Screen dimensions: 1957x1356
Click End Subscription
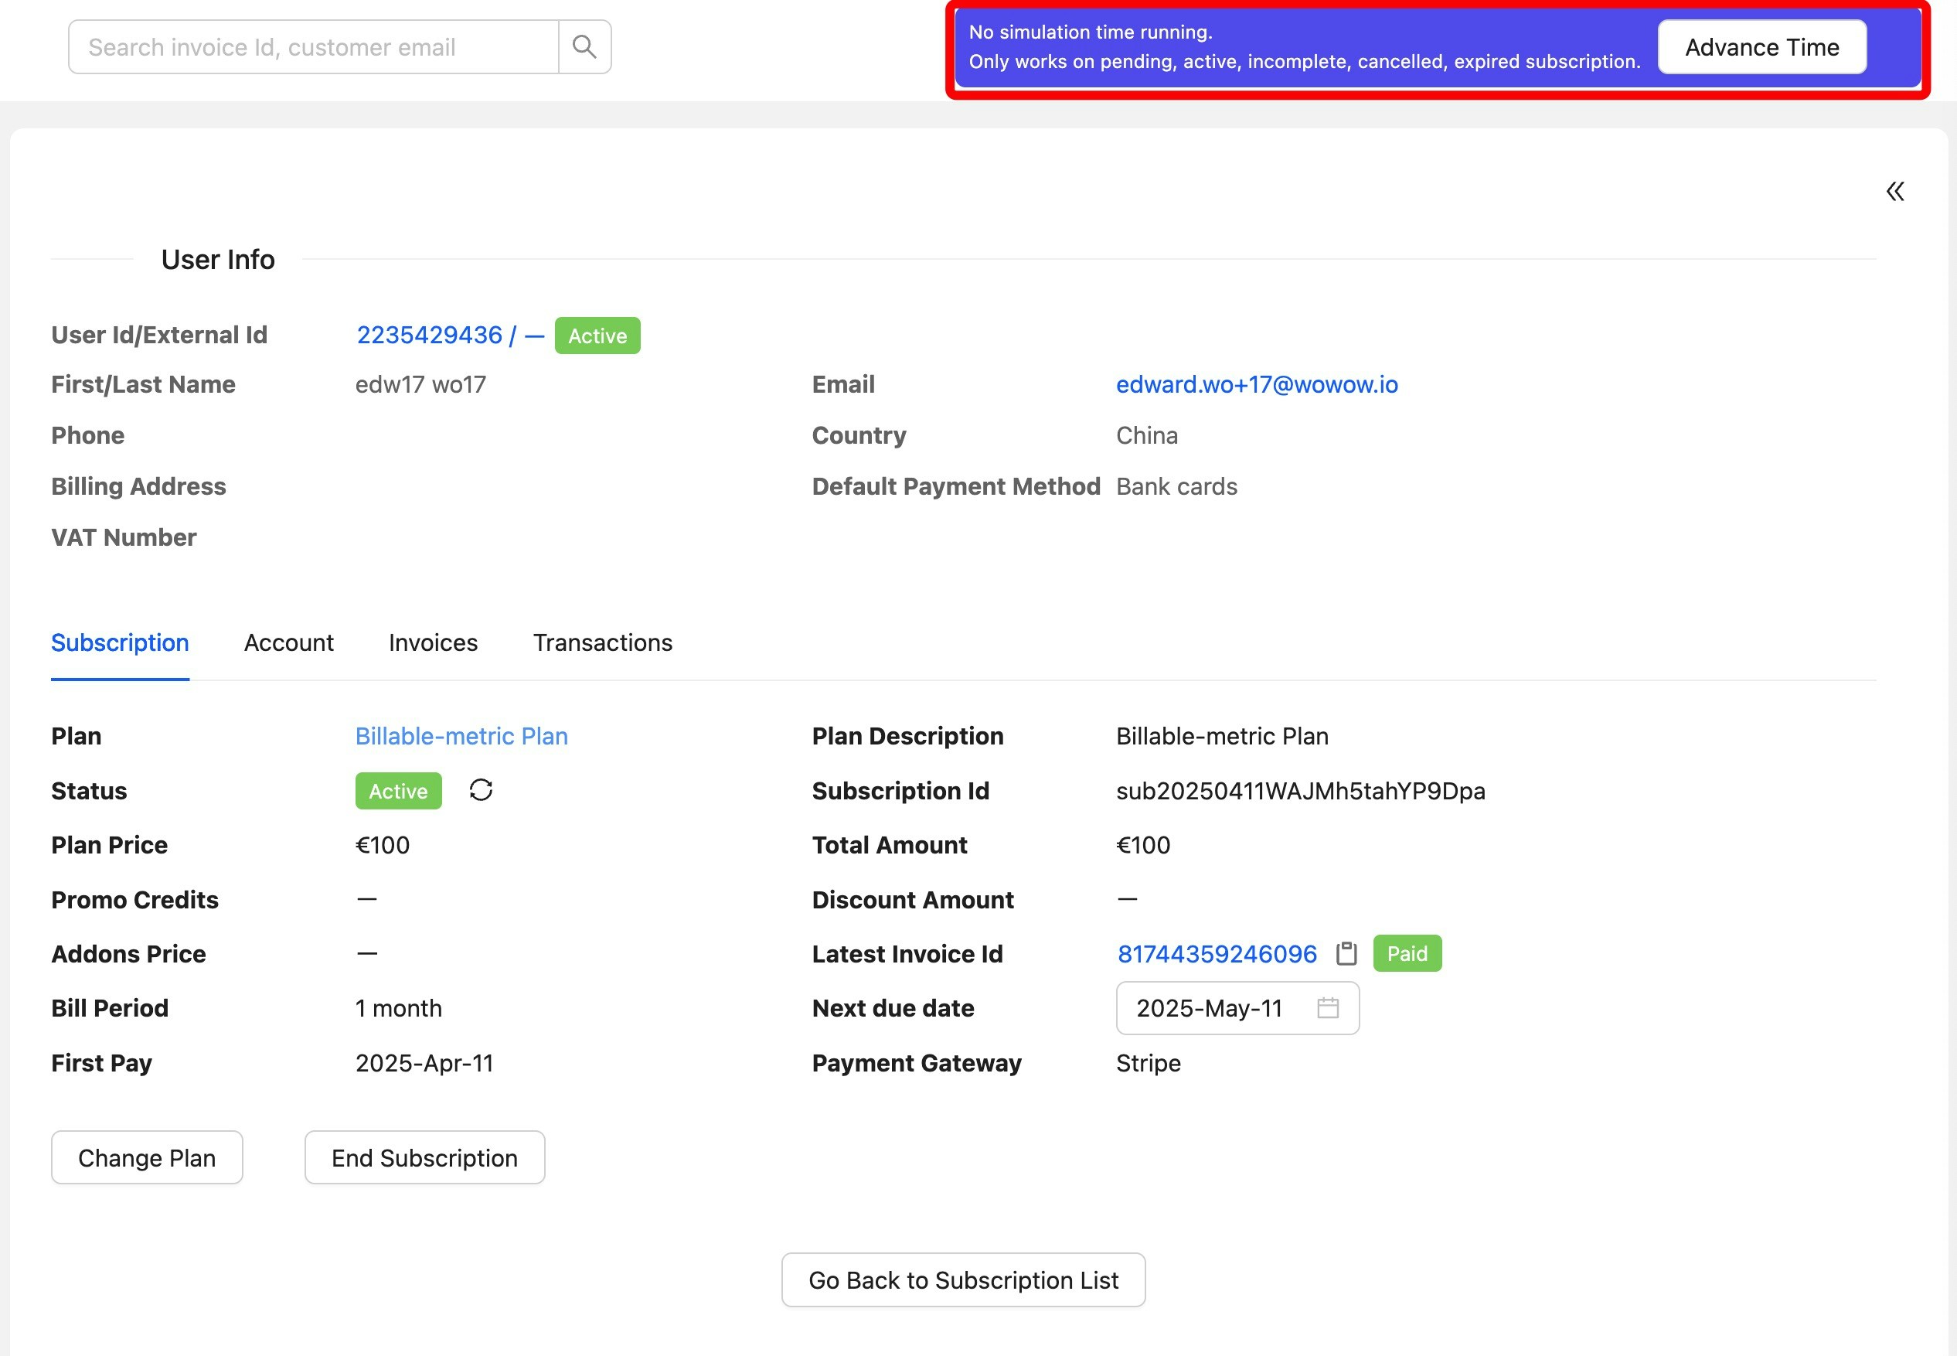pos(424,1157)
